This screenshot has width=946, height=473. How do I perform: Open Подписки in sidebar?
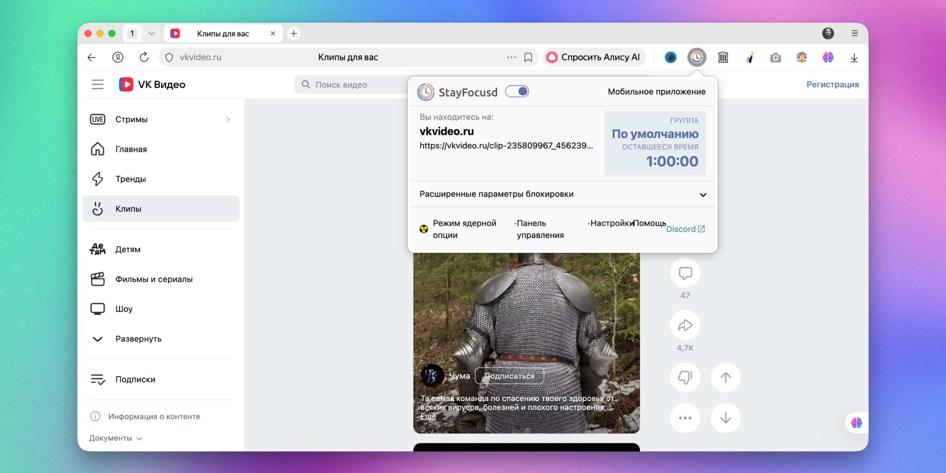click(x=161, y=380)
